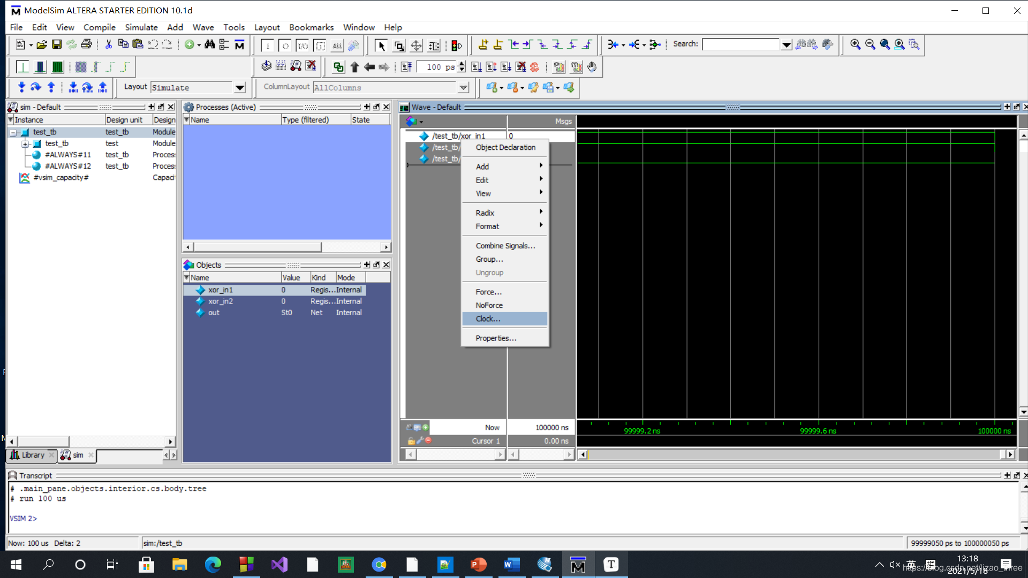Select the arrow Select Mode tool in Wave toolbar
The width and height of the screenshot is (1028, 578).
[382, 45]
